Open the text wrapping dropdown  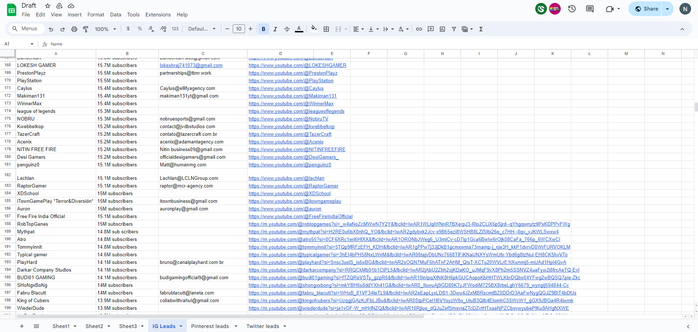point(389,29)
